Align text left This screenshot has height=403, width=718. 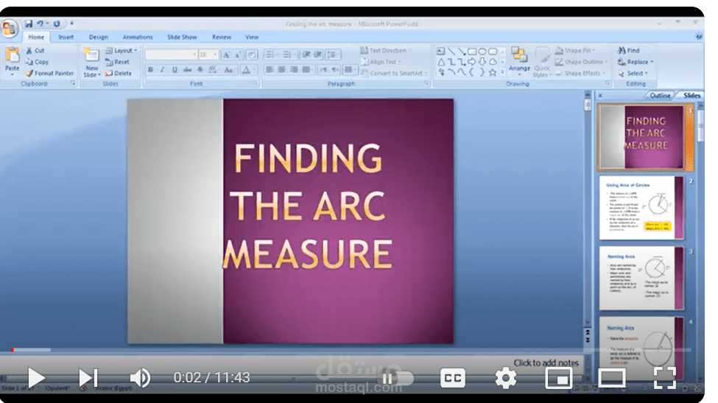(x=270, y=69)
